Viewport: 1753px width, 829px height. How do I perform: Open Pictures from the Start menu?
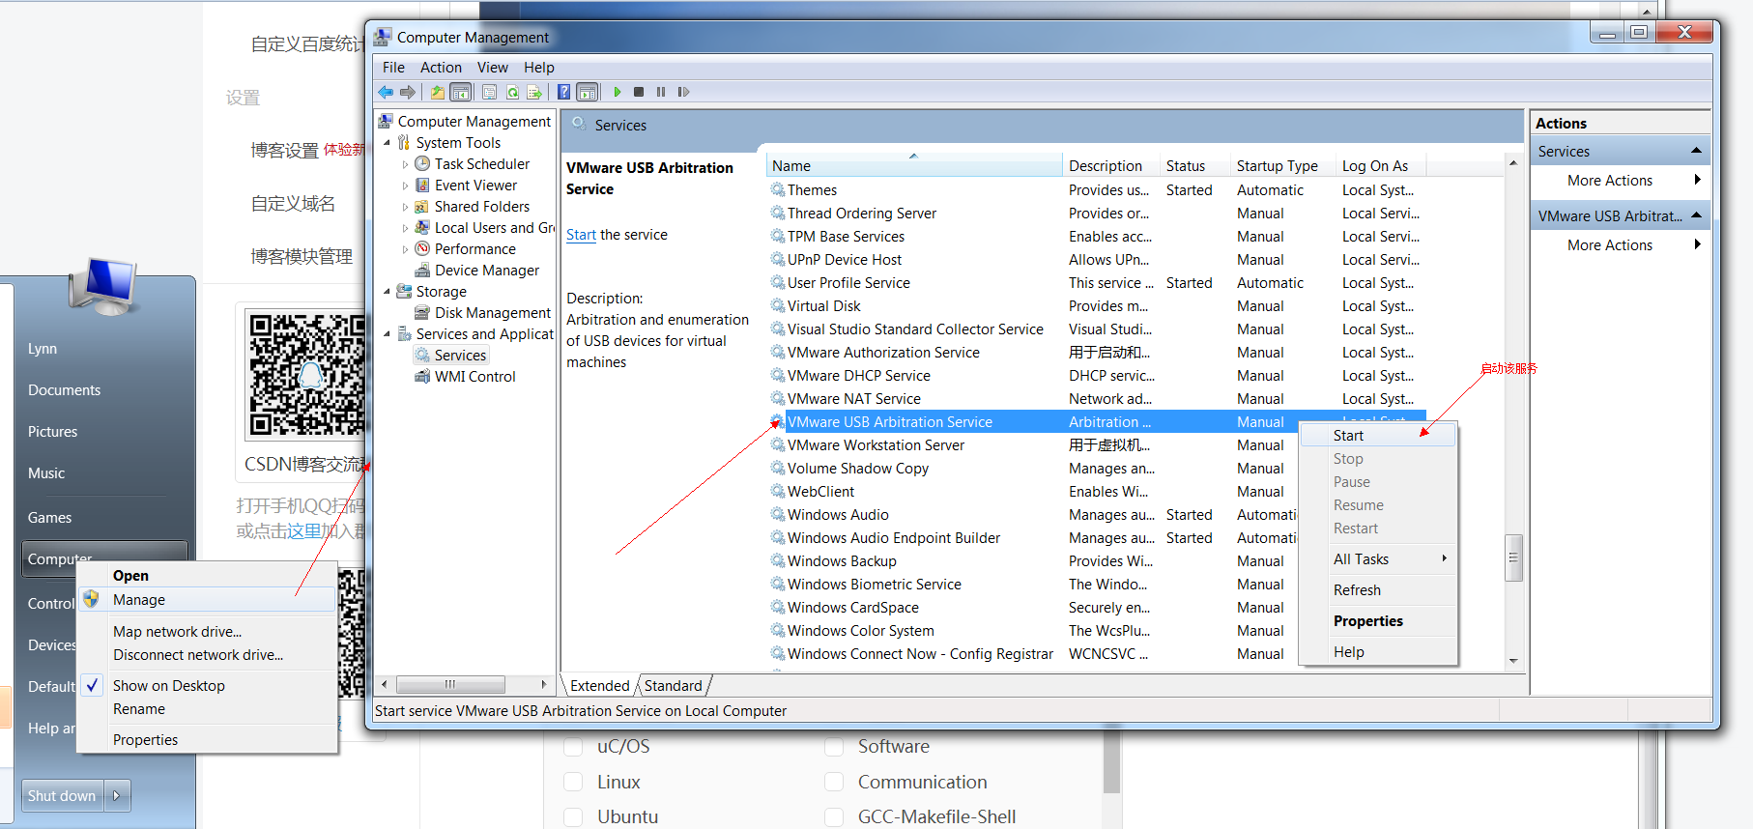click(52, 432)
